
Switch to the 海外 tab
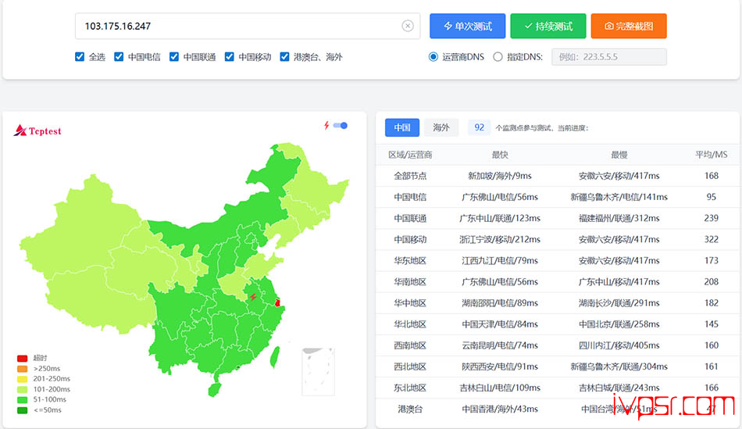pos(441,127)
